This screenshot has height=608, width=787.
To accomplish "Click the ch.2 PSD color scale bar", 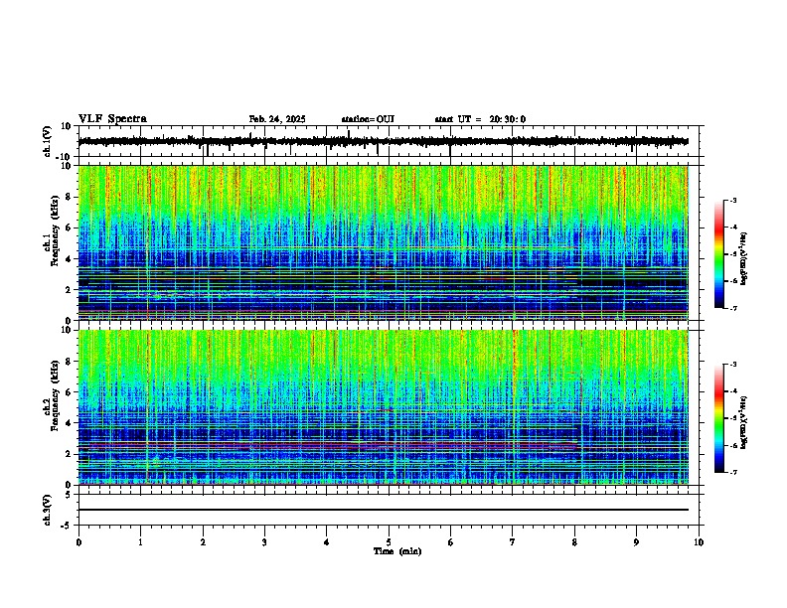I will pyautogui.click(x=718, y=418).
